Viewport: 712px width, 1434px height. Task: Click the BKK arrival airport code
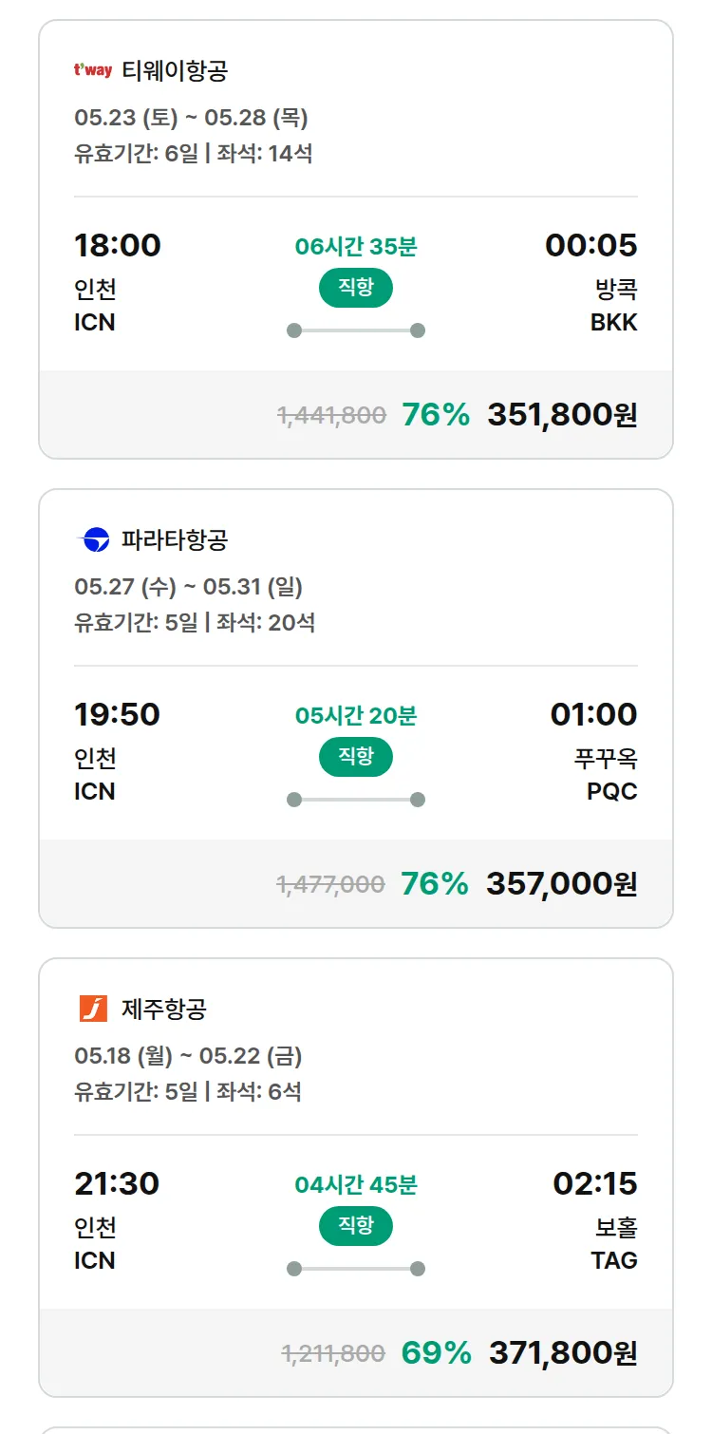coord(613,323)
